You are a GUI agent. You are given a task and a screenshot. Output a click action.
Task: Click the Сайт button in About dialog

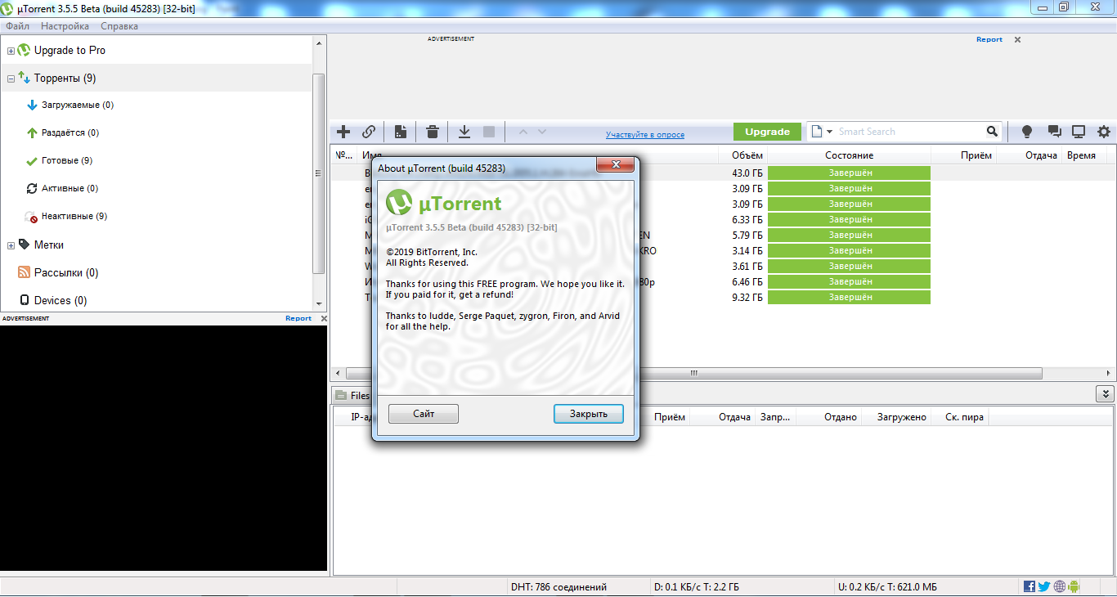point(424,414)
